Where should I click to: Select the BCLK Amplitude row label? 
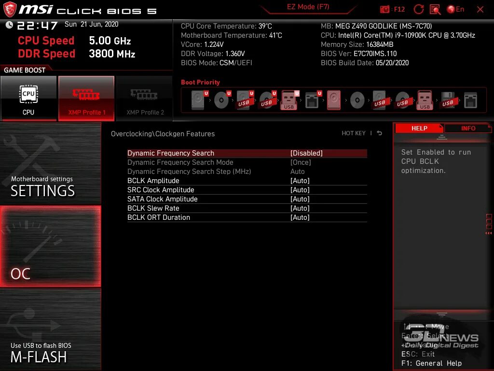tap(153, 181)
